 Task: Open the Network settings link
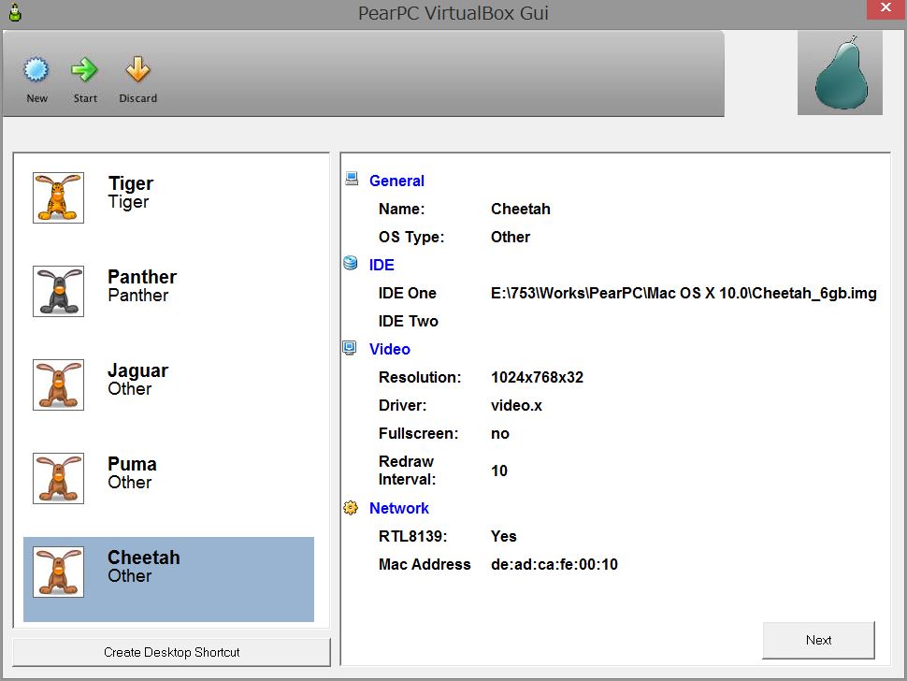pos(398,508)
